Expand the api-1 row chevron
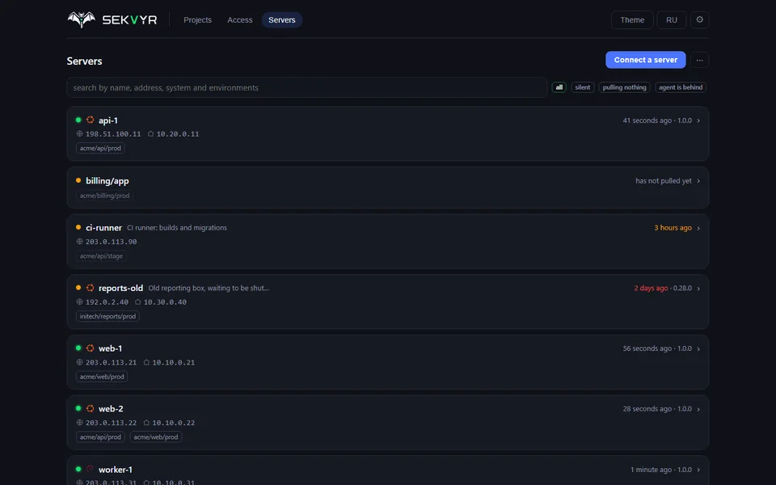The width and height of the screenshot is (776, 485). coord(698,120)
